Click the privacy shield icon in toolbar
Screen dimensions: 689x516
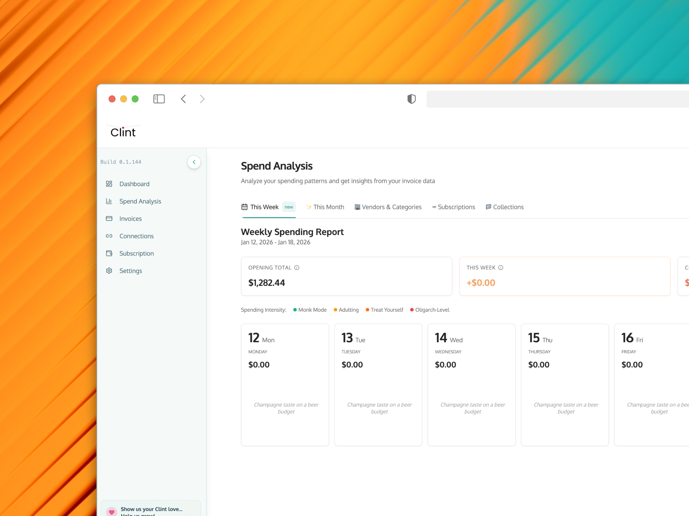(x=411, y=99)
